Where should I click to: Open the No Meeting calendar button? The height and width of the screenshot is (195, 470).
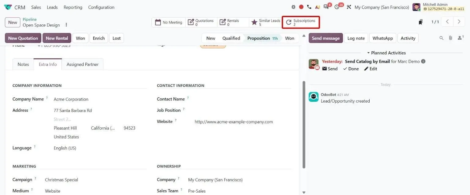pos(169,22)
